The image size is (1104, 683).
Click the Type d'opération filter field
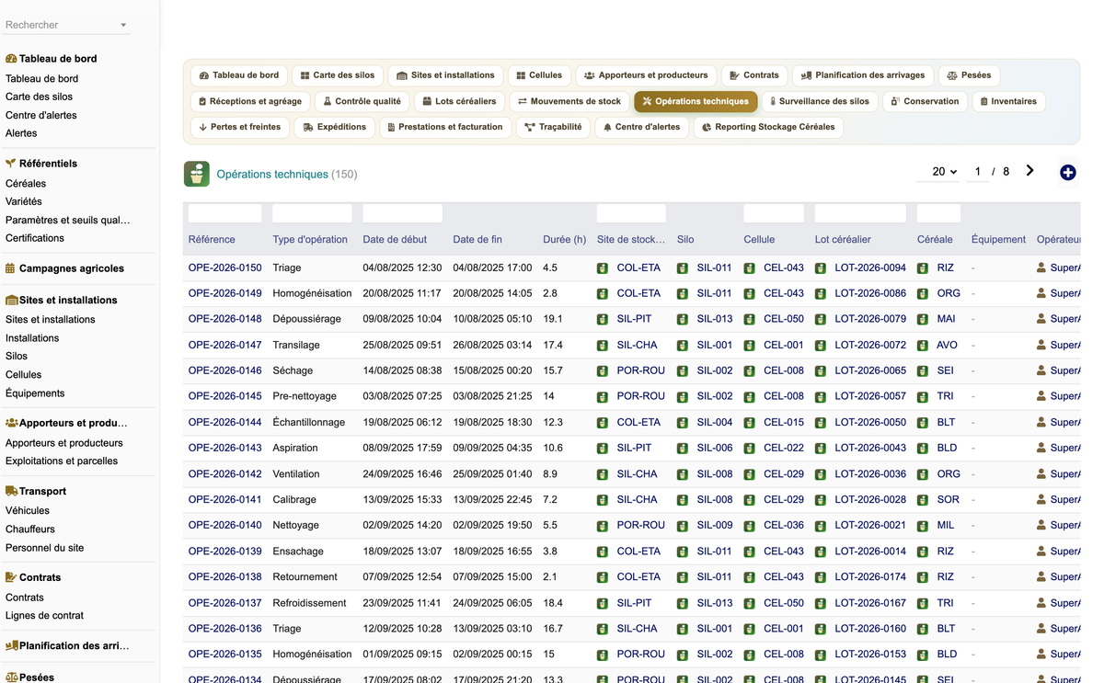point(312,213)
